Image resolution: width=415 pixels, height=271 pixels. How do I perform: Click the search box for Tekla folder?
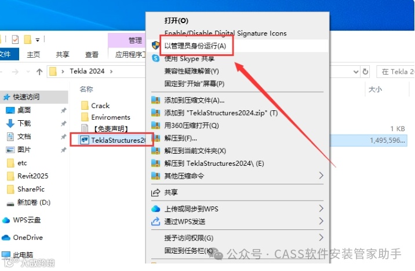(395, 72)
